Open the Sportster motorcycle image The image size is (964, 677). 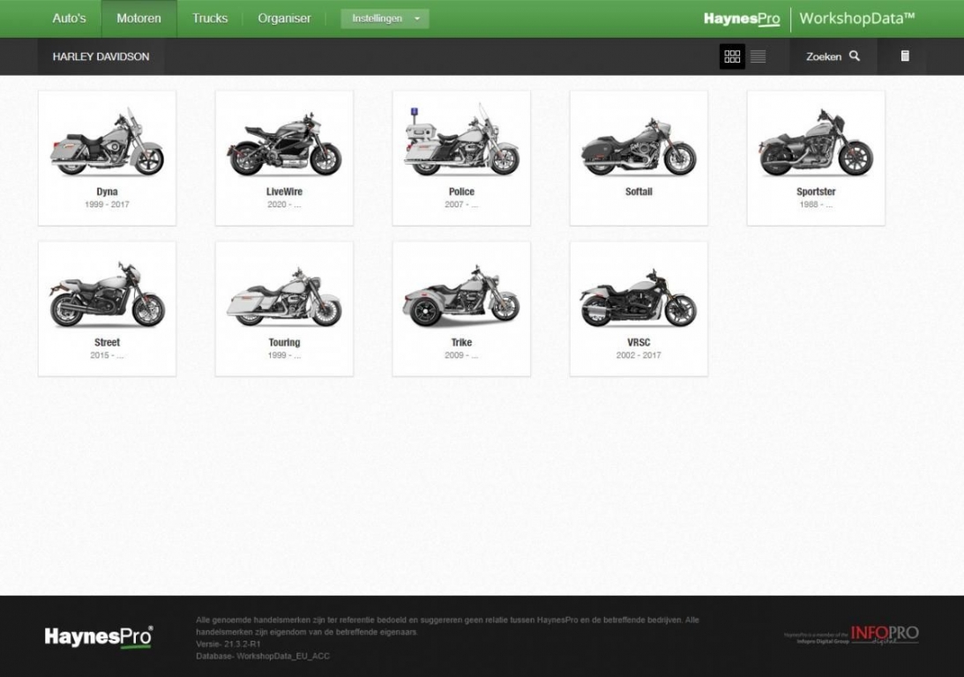point(816,144)
